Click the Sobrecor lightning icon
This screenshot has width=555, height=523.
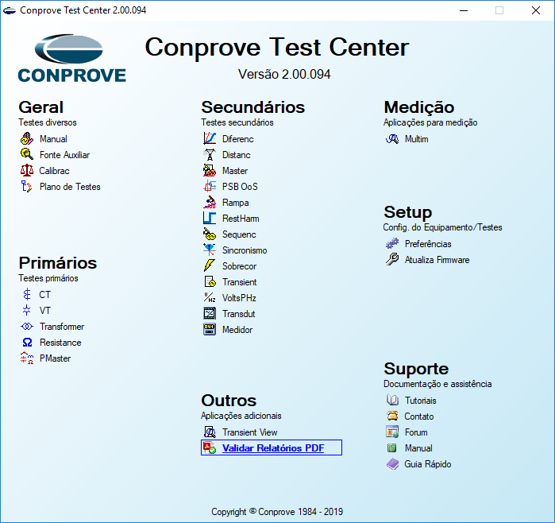(x=210, y=265)
